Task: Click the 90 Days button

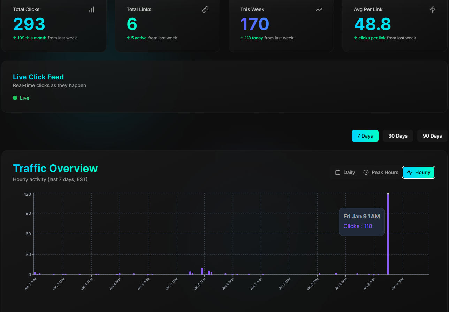Action: (432, 135)
